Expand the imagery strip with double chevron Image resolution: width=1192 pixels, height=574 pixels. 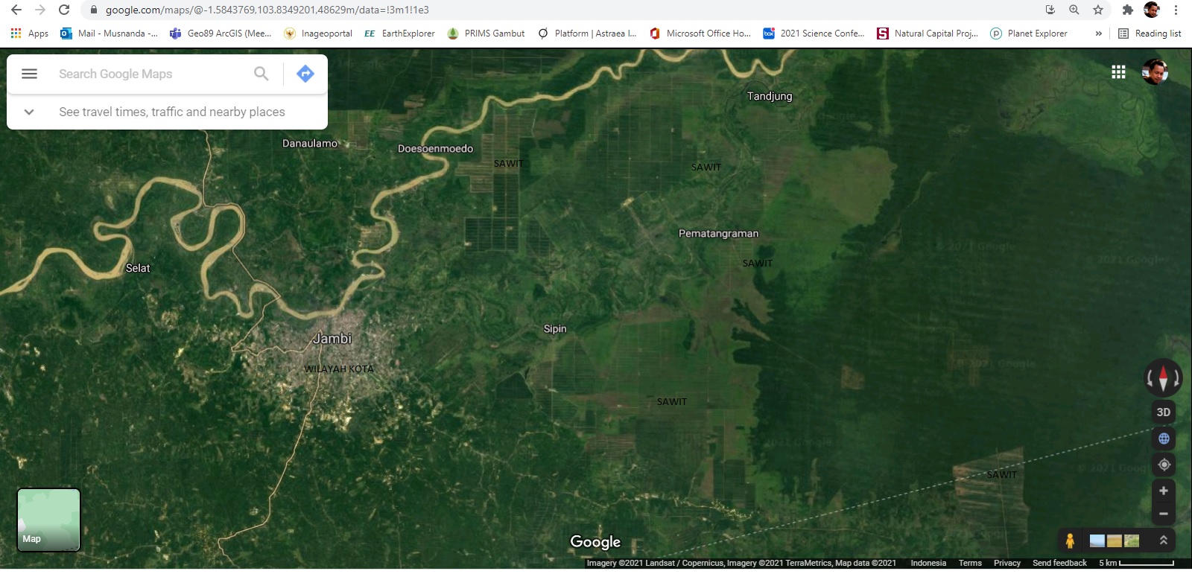[1163, 540]
